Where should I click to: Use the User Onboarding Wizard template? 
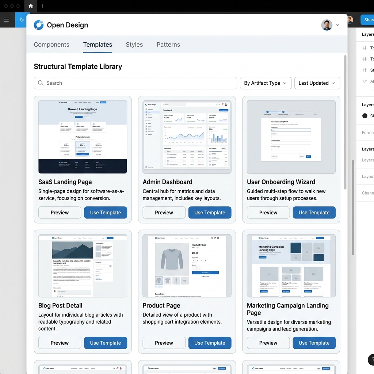pos(314,213)
